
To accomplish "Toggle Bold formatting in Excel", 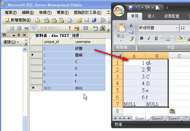I will 142,38.
